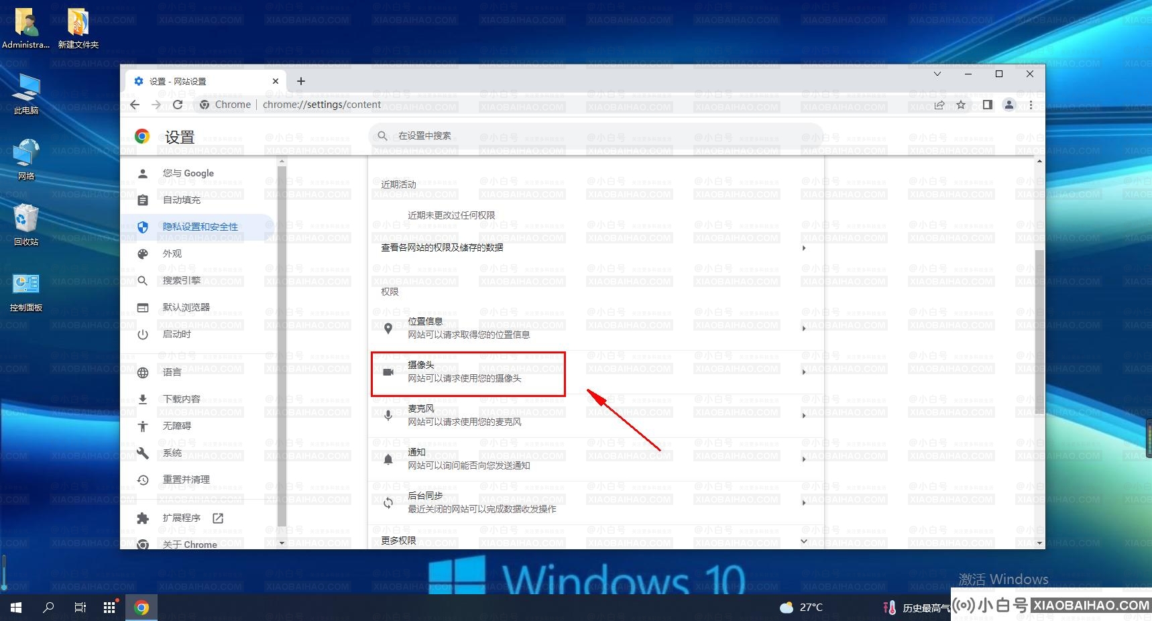Click the 27°C weather widget
This screenshot has width=1152, height=621.
(x=801, y=608)
